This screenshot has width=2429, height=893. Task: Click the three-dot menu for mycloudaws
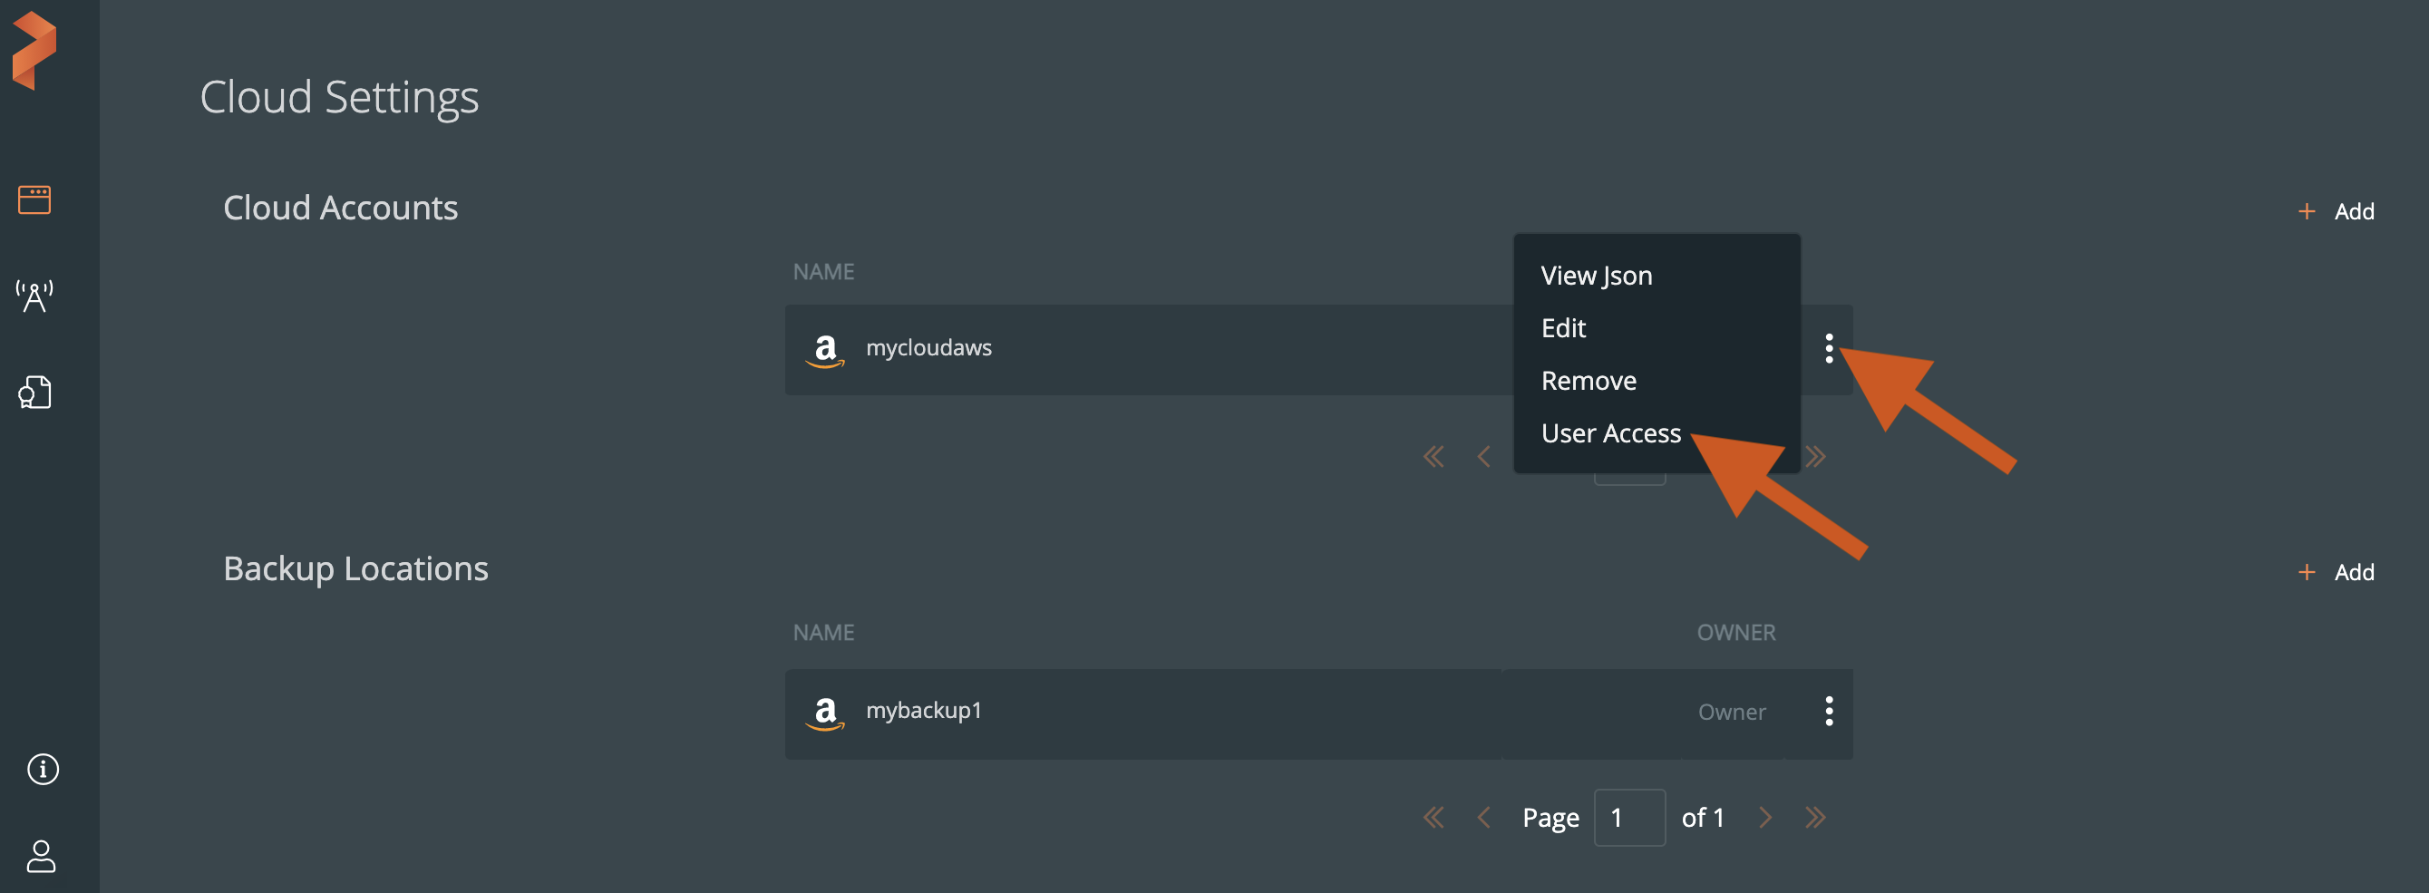point(1829,349)
